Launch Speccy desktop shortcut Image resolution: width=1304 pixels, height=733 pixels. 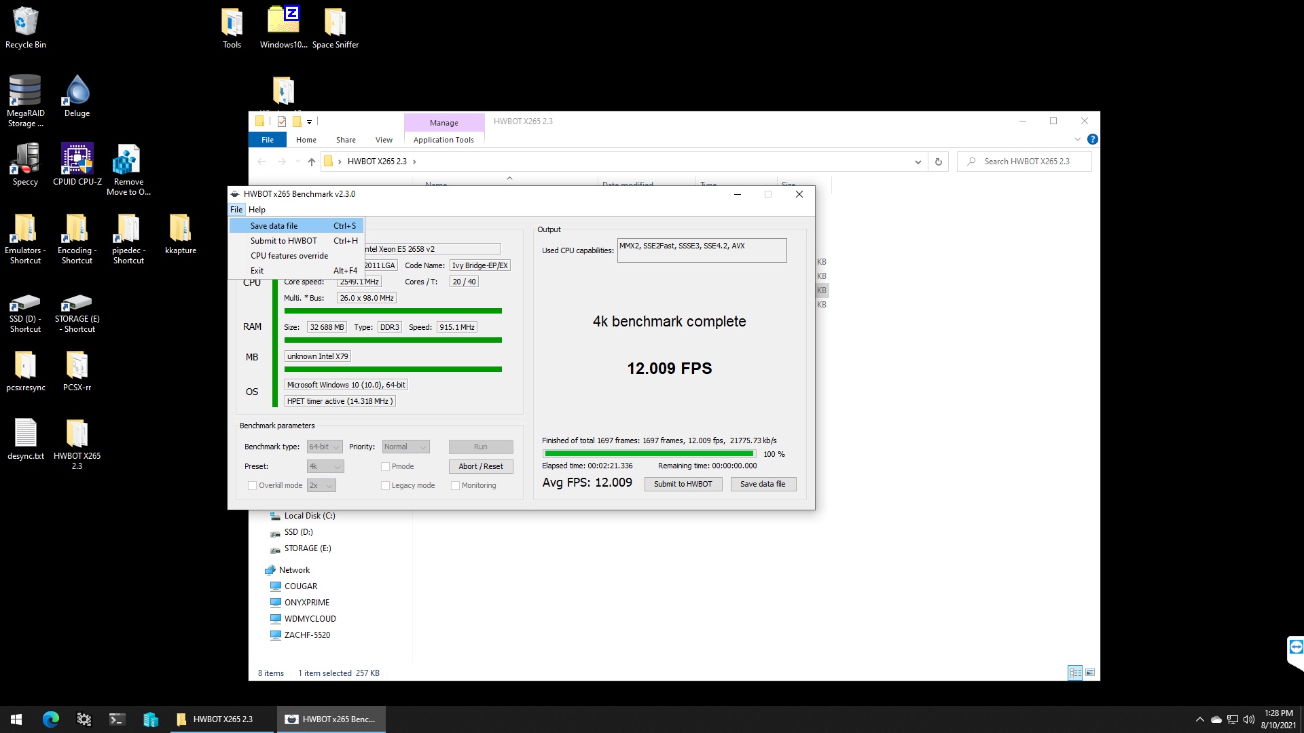tap(25, 164)
